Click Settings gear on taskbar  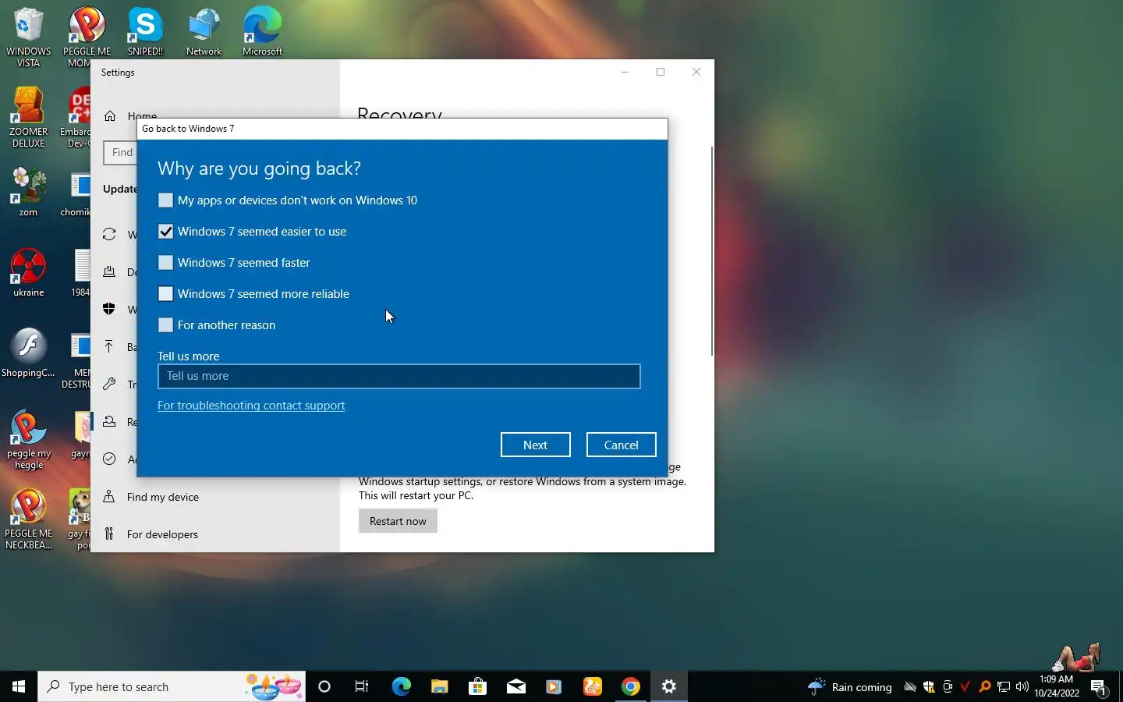click(x=669, y=686)
